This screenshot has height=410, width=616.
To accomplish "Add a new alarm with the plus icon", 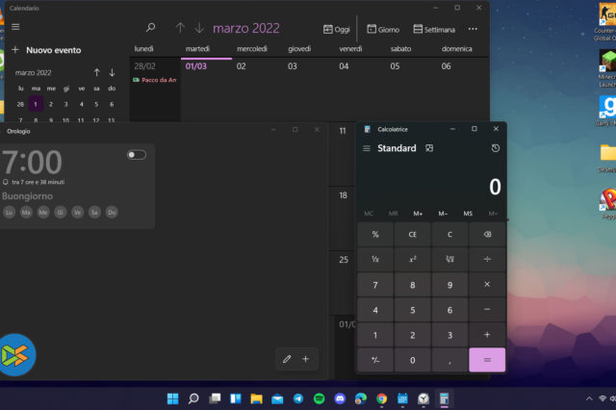I will pos(306,359).
